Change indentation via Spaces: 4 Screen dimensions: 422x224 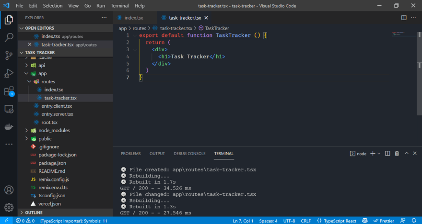[269, 221]
